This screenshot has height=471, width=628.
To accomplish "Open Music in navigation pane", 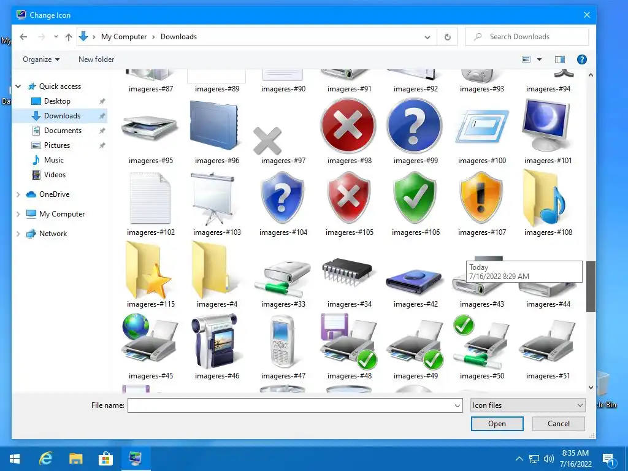I will [54, 160].
